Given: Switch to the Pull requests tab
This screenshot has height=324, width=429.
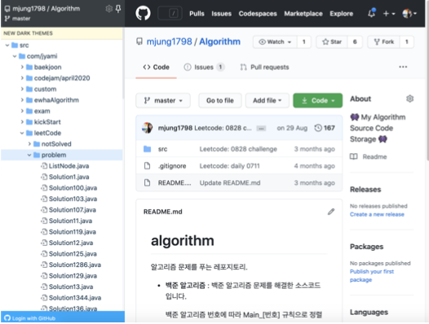Looking at the screenshot, I should (x=264, y=68).
